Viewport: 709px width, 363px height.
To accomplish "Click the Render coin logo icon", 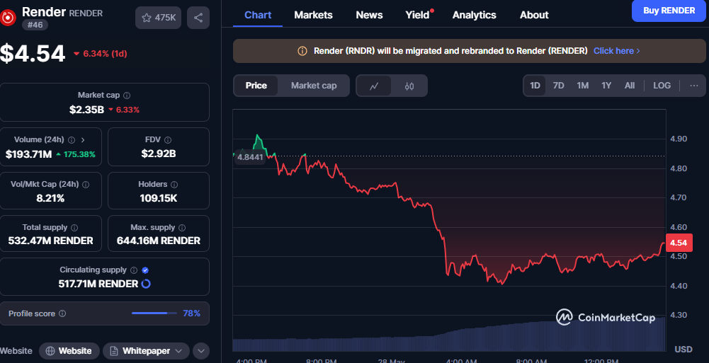I will 8,18.
